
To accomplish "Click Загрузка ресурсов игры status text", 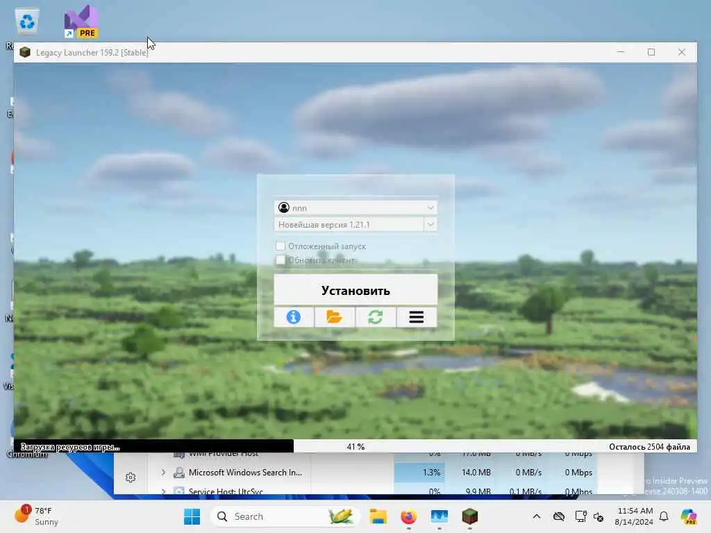I will (x=70, y=447).
